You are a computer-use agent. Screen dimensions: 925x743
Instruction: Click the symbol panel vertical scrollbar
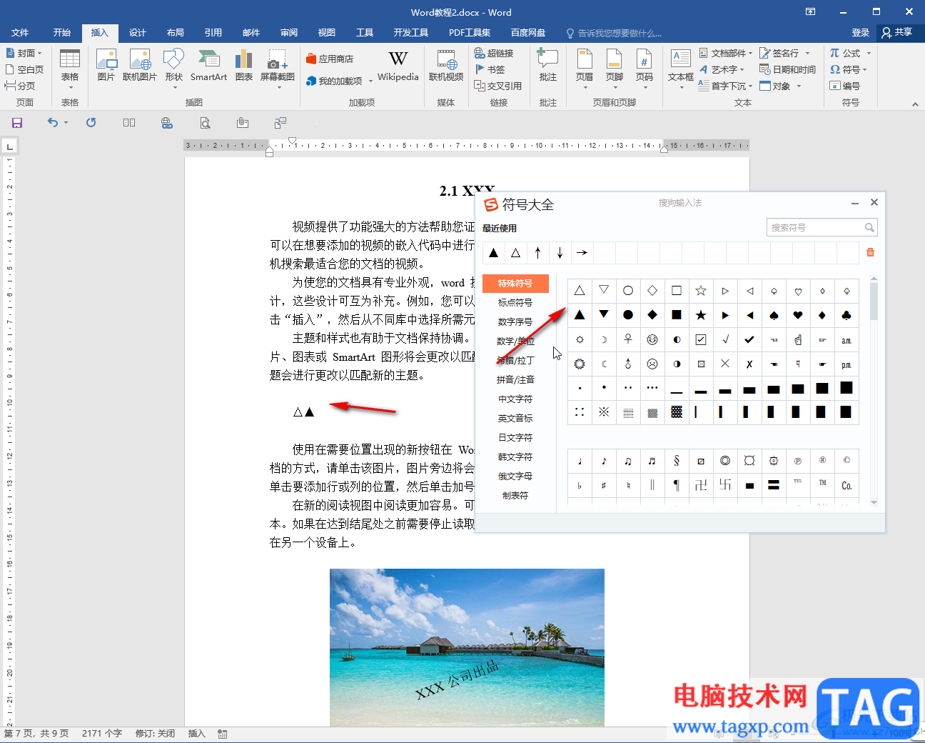tap(874, 300)
